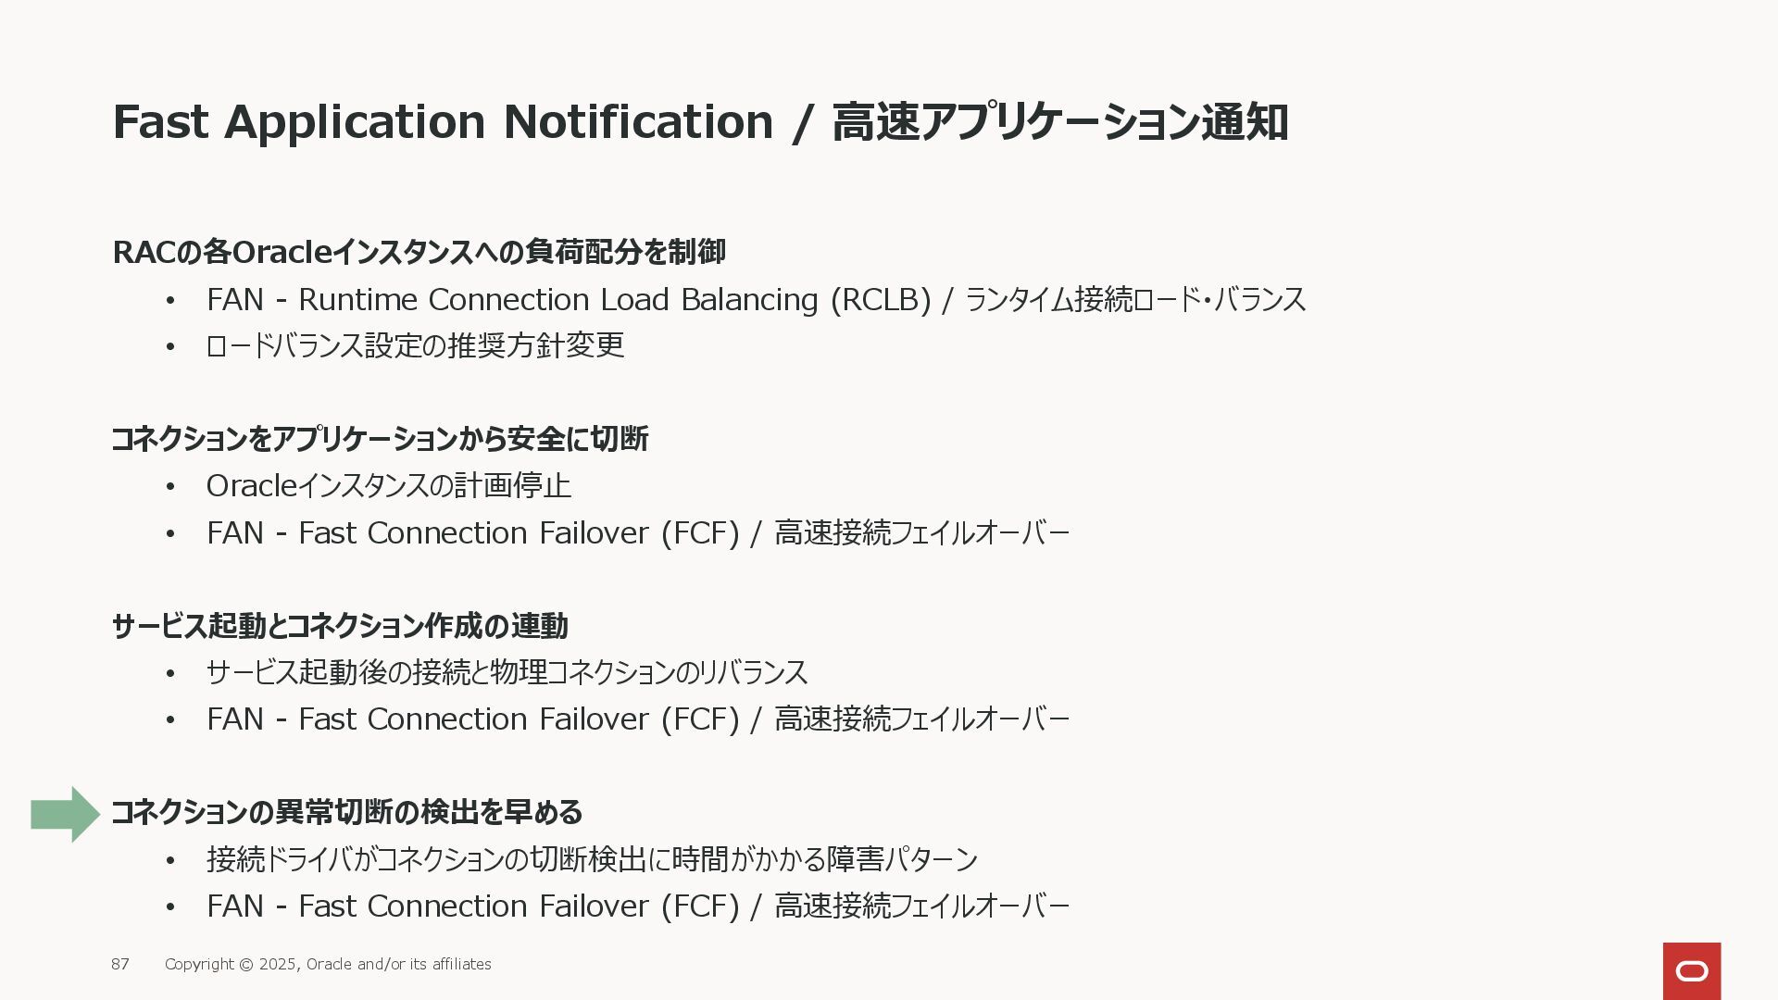Viewport: 1778px width, 1000px height.
Task: Select the サービス起動後の接続と物理コネクションのリバランス bullet
Action: pos(507,672)
